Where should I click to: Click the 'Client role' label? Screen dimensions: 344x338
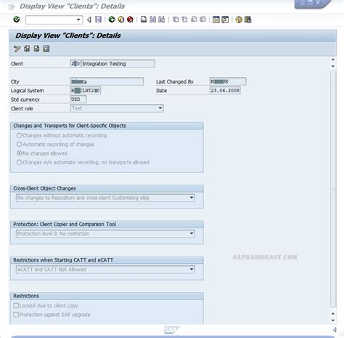click(x=22, y=108)
